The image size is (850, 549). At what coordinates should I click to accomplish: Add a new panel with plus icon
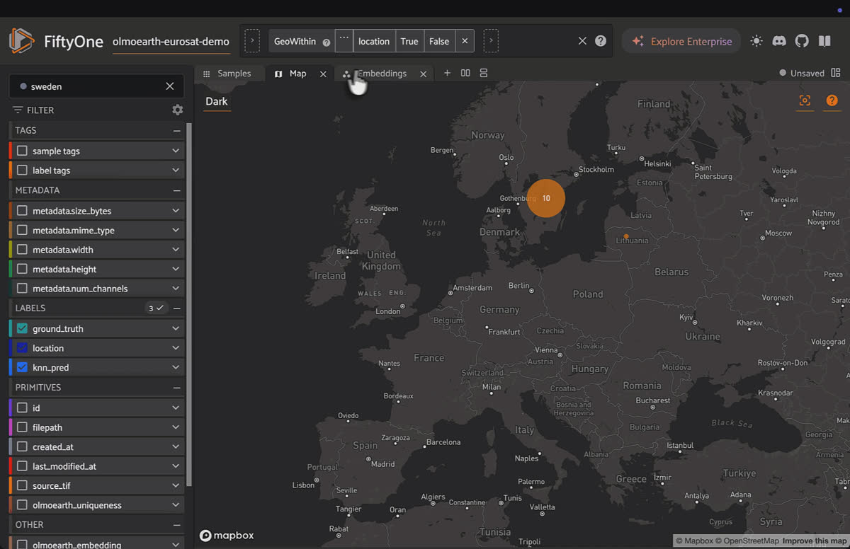coord(447,73)
